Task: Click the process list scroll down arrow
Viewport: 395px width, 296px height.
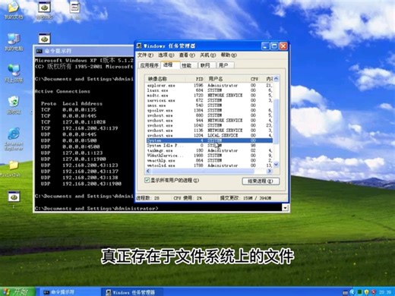Action: click(276, 165)
